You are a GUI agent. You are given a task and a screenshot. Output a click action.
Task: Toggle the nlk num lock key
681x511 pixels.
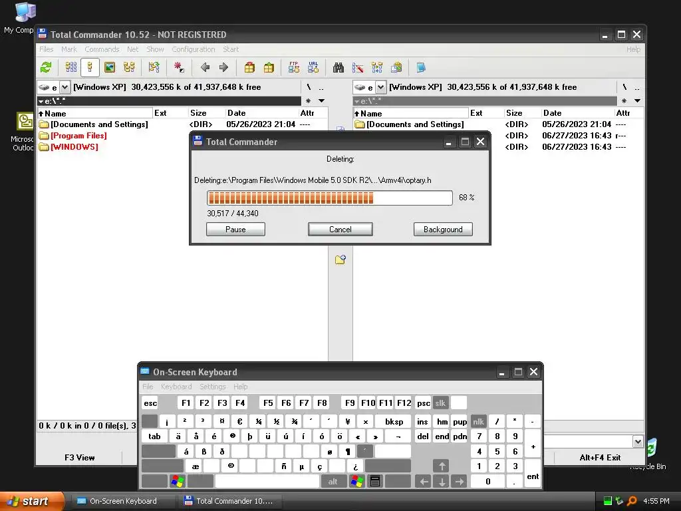coord(479,421)
